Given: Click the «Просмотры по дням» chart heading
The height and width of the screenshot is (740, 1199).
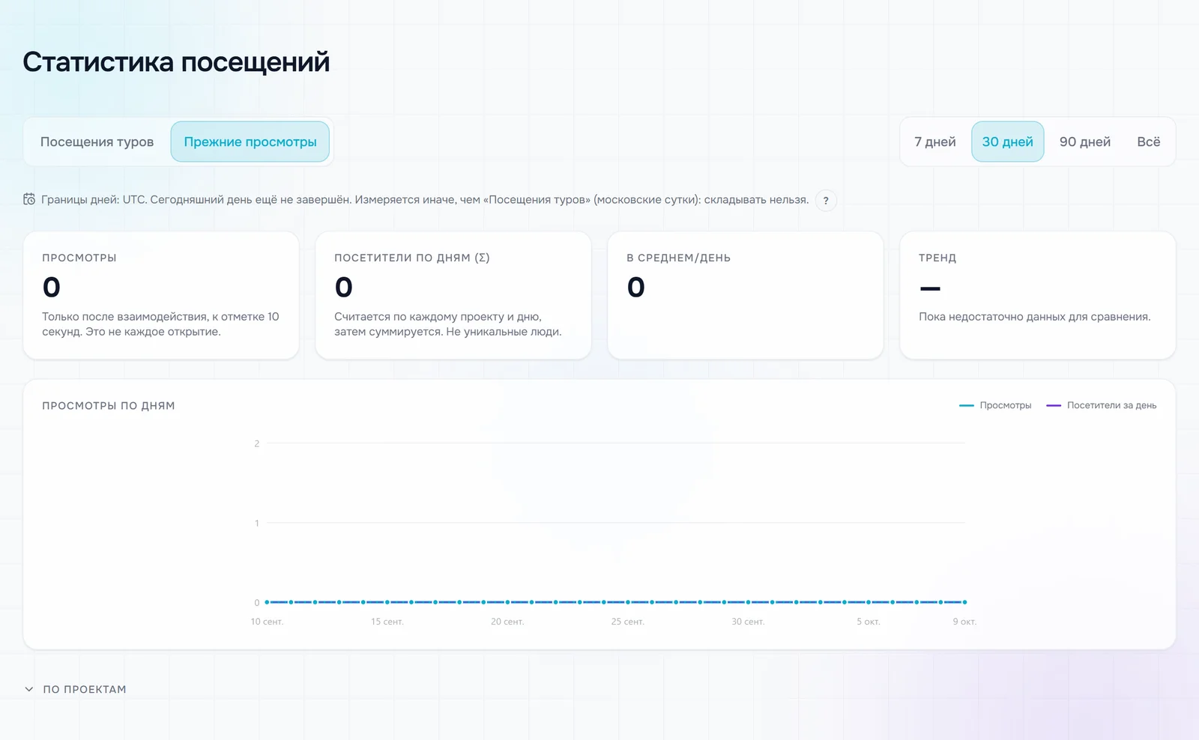Looking at the screenshot, I should [x=109, y=405].
